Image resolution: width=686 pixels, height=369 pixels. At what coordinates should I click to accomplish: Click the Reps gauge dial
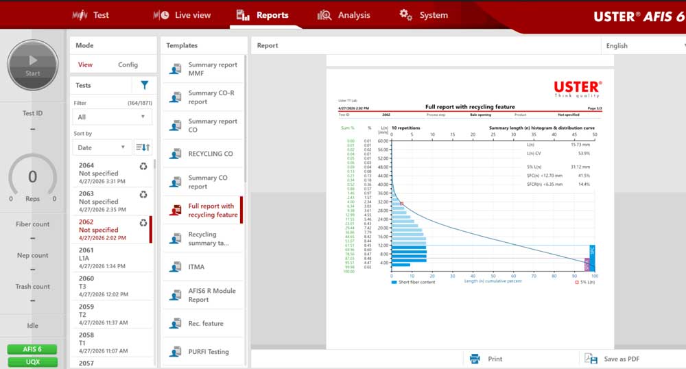click(33, 177)
